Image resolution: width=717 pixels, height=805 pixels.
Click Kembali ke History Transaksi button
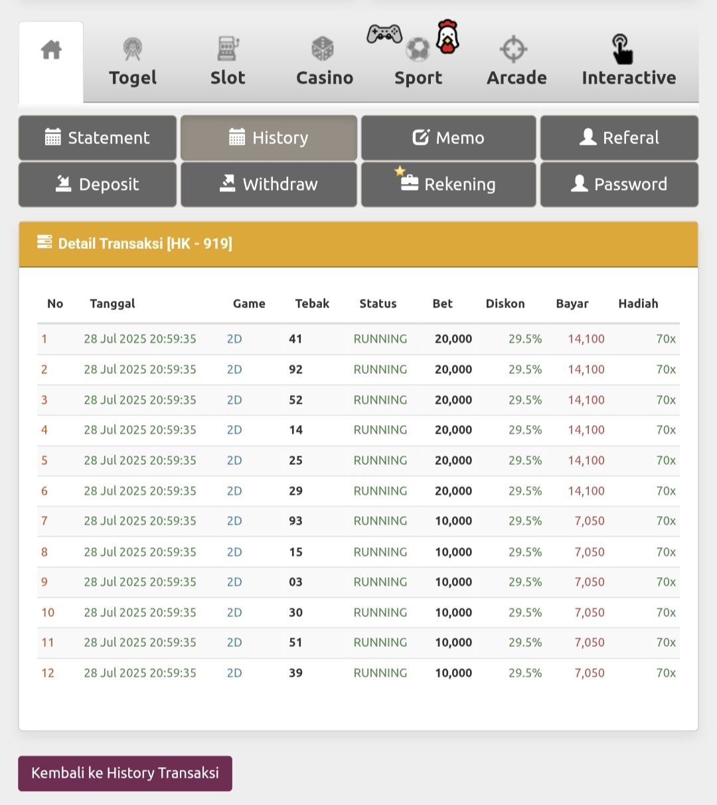pyautogui.click(x=125, y=773)
